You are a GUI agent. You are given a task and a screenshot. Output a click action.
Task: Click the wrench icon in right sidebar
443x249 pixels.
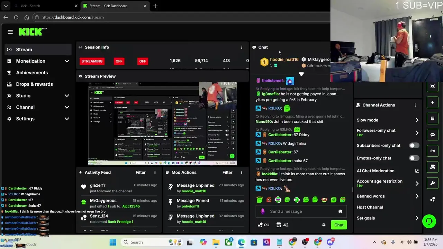pos(433,183)
